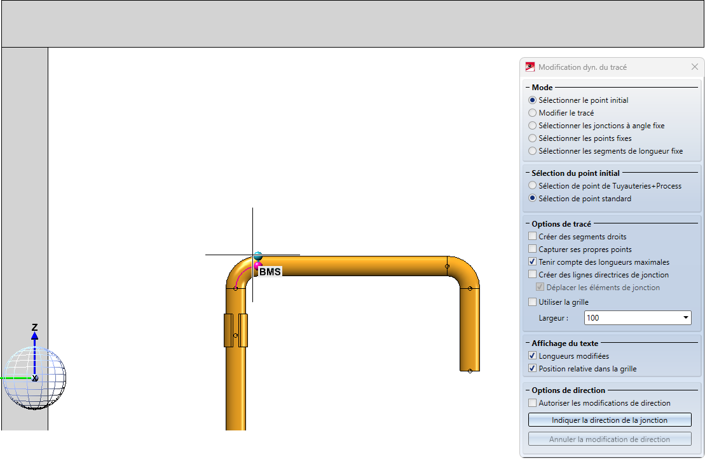Choose Sélectionner les points fixes option

pyautogui.click(x=533, y=138)
